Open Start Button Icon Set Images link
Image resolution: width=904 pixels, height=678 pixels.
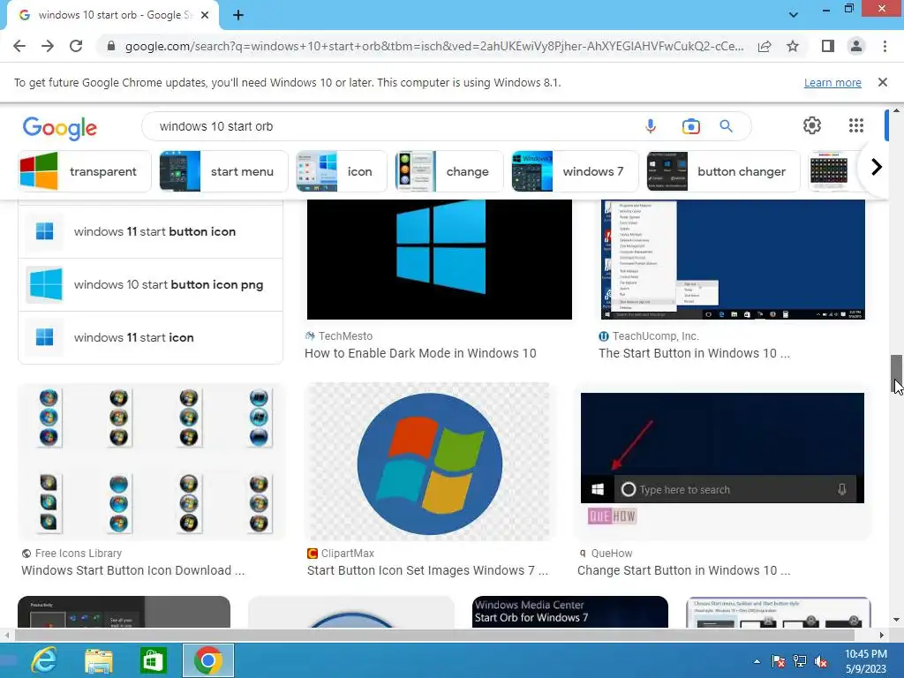[x=427, y=571]
